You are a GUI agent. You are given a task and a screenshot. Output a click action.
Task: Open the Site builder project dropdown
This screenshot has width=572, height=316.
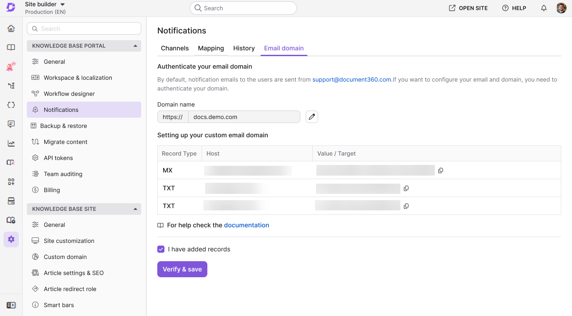click(x=45, y=4)
